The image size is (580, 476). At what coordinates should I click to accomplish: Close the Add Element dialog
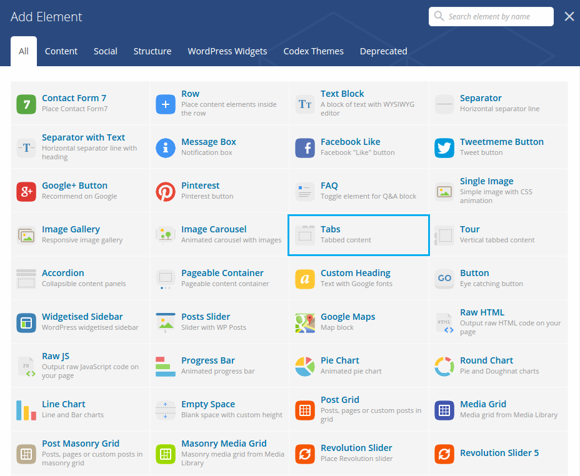569,16
